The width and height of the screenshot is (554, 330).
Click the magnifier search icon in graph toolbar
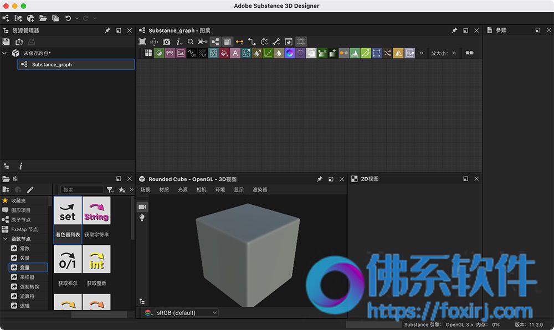tap(191, 42)
